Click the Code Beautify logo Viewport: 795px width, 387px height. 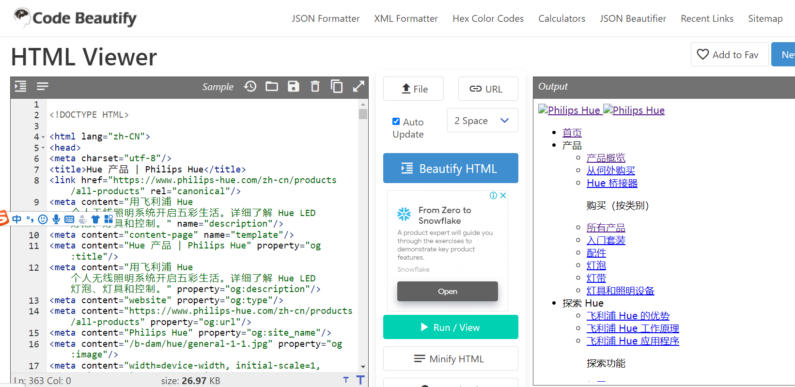click(x=75, y=18)
